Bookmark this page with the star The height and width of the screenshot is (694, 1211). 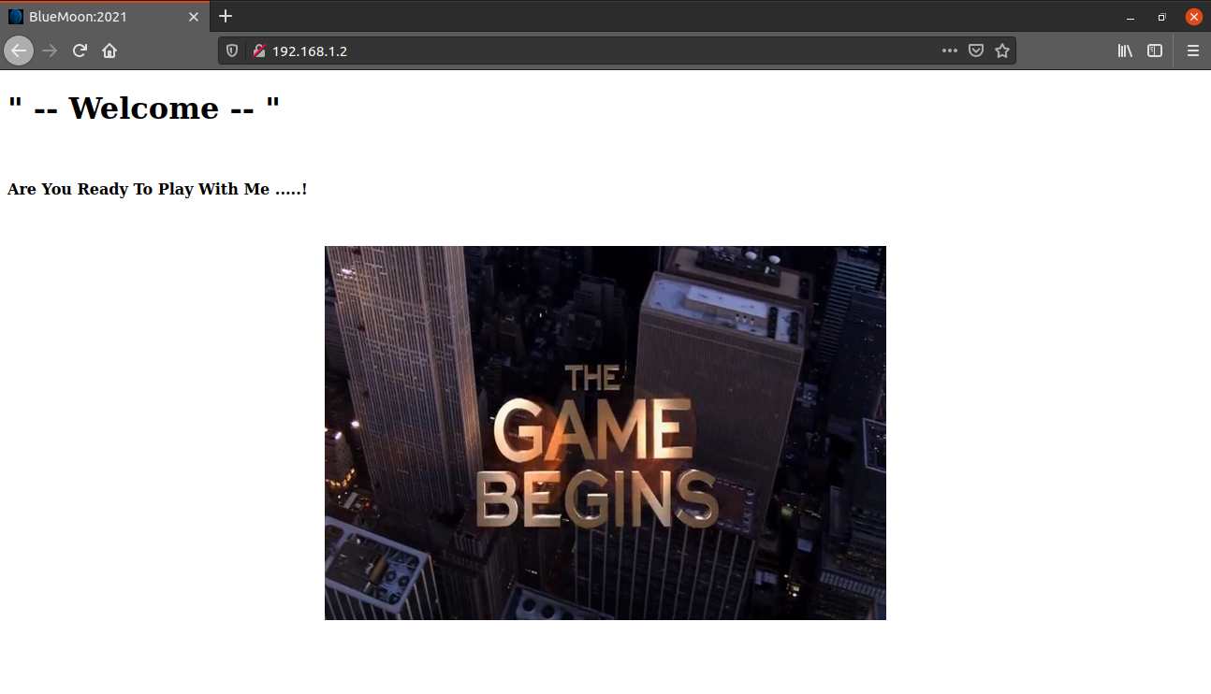1002,51
